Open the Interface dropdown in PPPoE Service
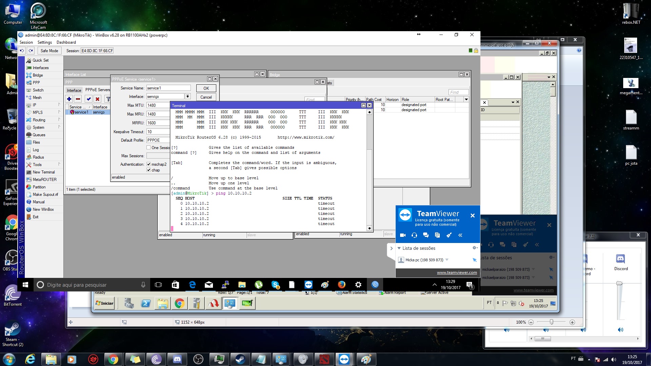The height and width of the screenshot is (366, 651). (x=188, y=97)
